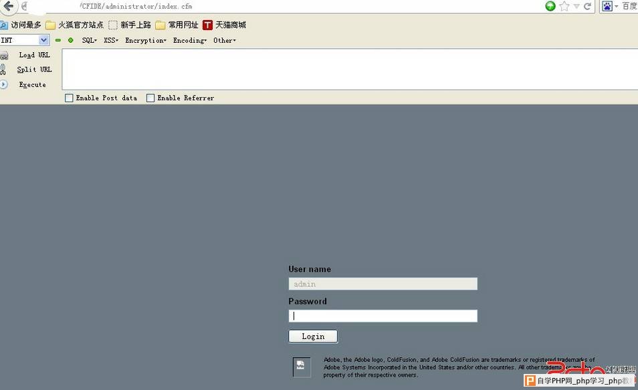Viewport: 638px width, 390px height.
Task: Click the broken image icon near trademark text
Action: click(302, 367)
